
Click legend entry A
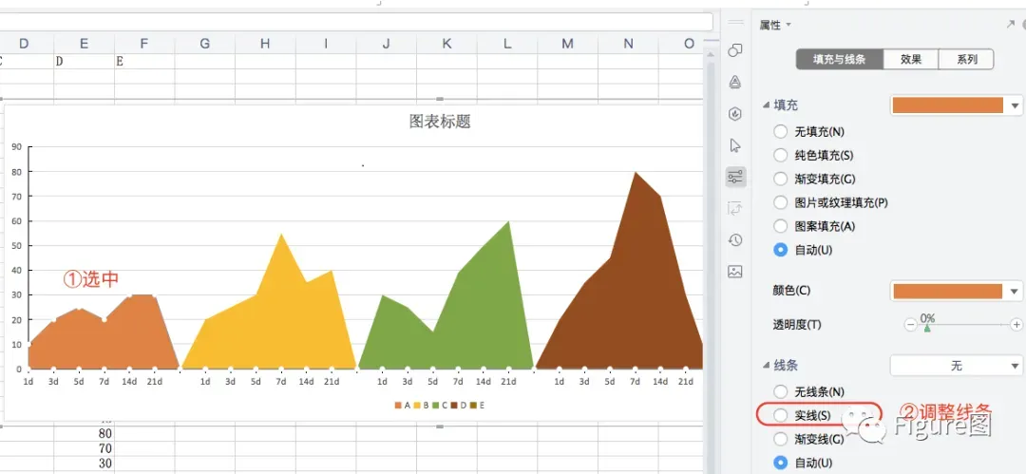point(402,406)
